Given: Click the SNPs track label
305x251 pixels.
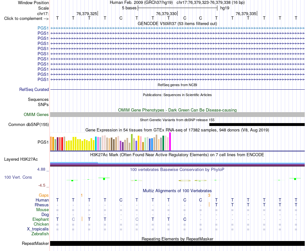Looking at the screenshot, I should [43, 104].
